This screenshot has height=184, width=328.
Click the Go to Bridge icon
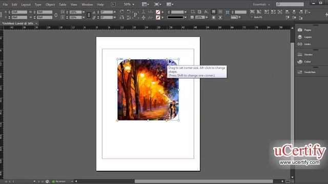tap(113, 4)
